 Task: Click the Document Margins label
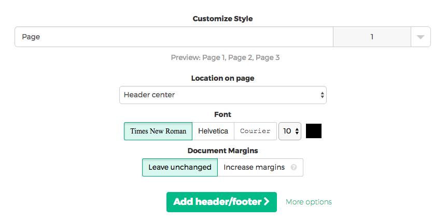point(223,151)
